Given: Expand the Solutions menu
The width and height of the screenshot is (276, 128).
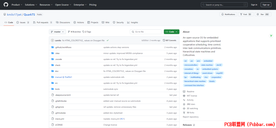Looking at the screenshot, I should (x=31, y=5).
